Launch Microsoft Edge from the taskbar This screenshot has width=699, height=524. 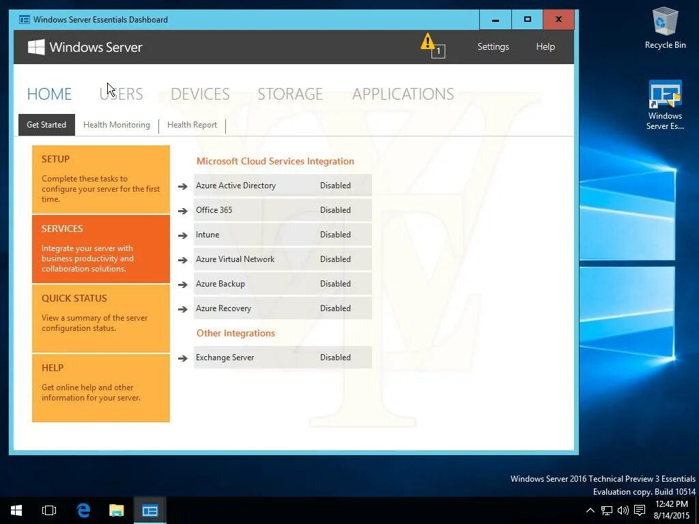coord(83,510)
